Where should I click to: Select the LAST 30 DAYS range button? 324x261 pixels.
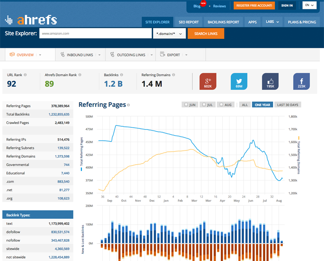click(x=287, y=105)
